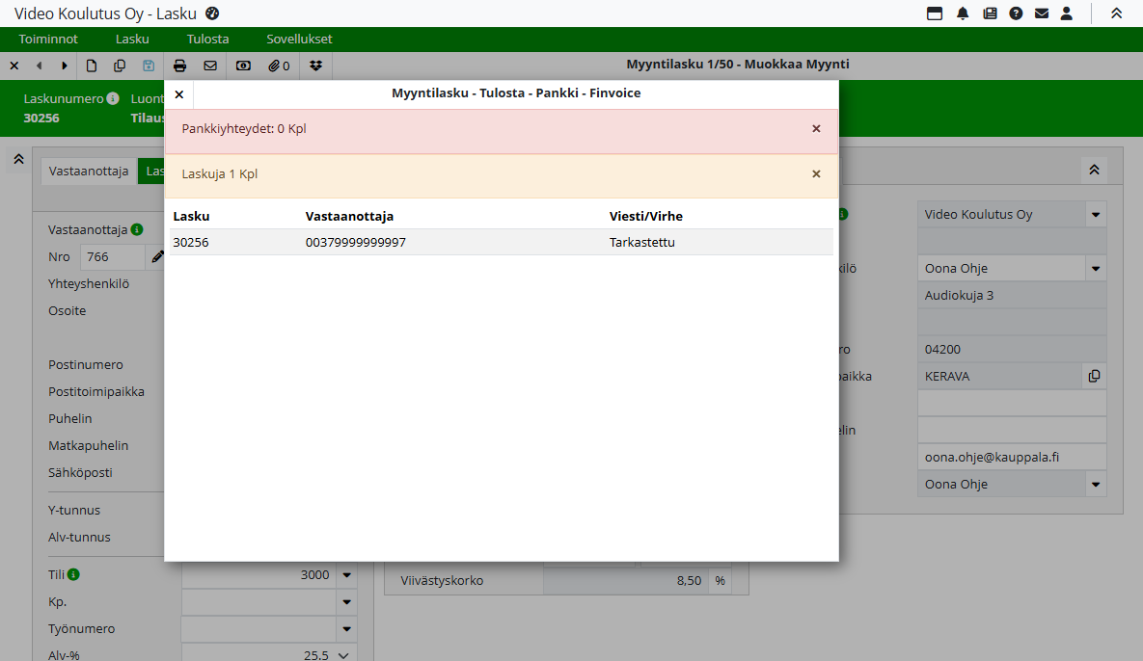Open the Tili 3000 dropdown arrow

[347, 575]
